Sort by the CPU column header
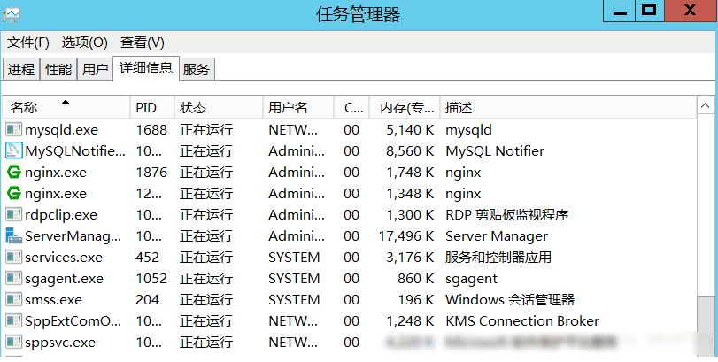 point(351,108)
